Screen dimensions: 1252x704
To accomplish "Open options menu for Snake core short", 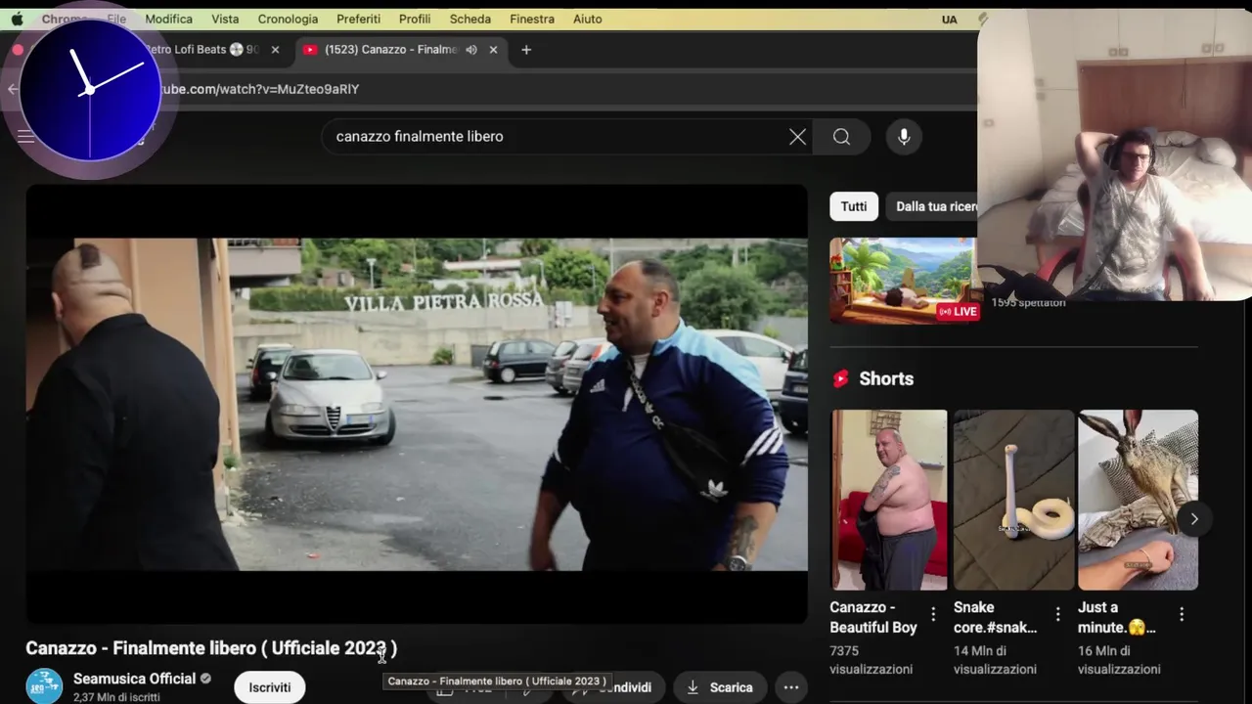I will click(1057, 614).
